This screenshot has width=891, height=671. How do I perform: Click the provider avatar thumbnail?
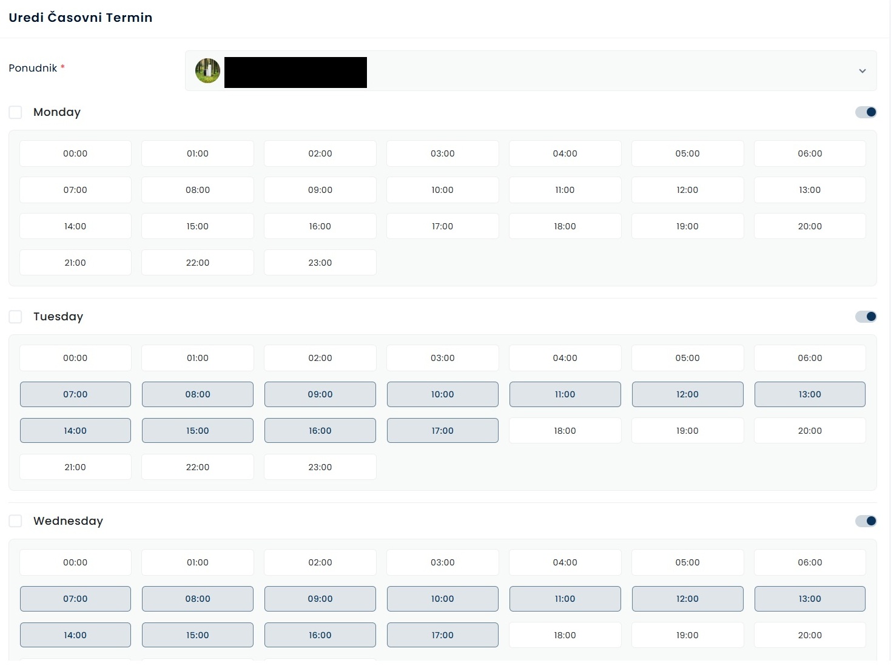pyautogui.click(x=207, y=71)
